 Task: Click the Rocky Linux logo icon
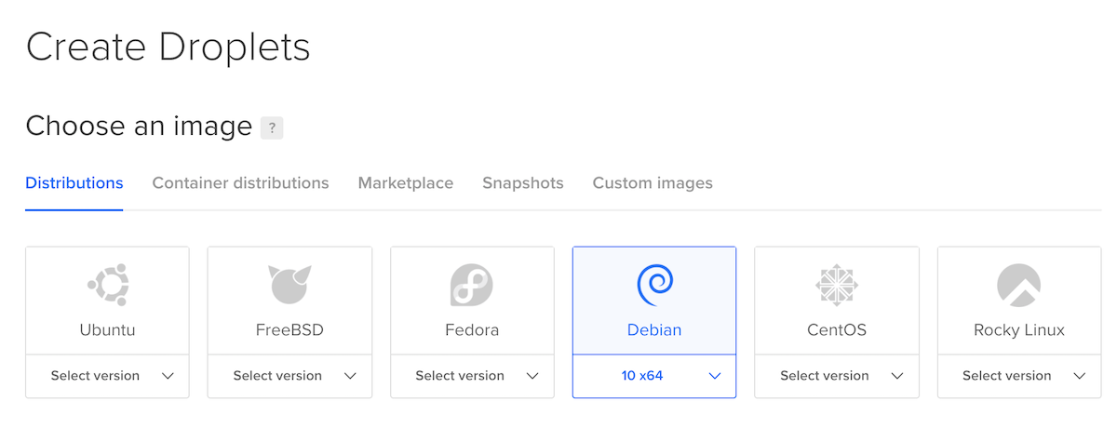click(1018, 285)
